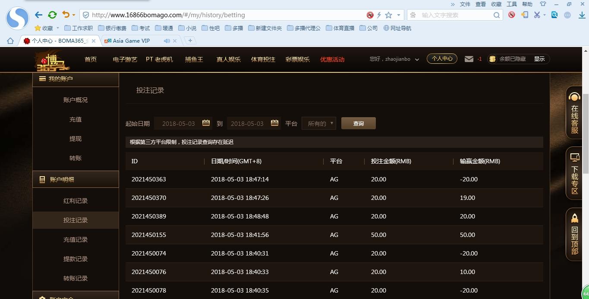Click the search text input box
Viewport: 589px width, 299px height.
(456, 15)
